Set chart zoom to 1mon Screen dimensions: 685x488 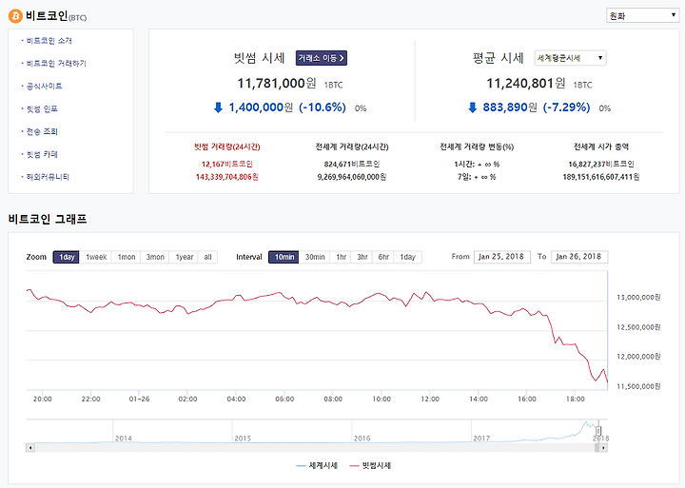click(127, 257)
